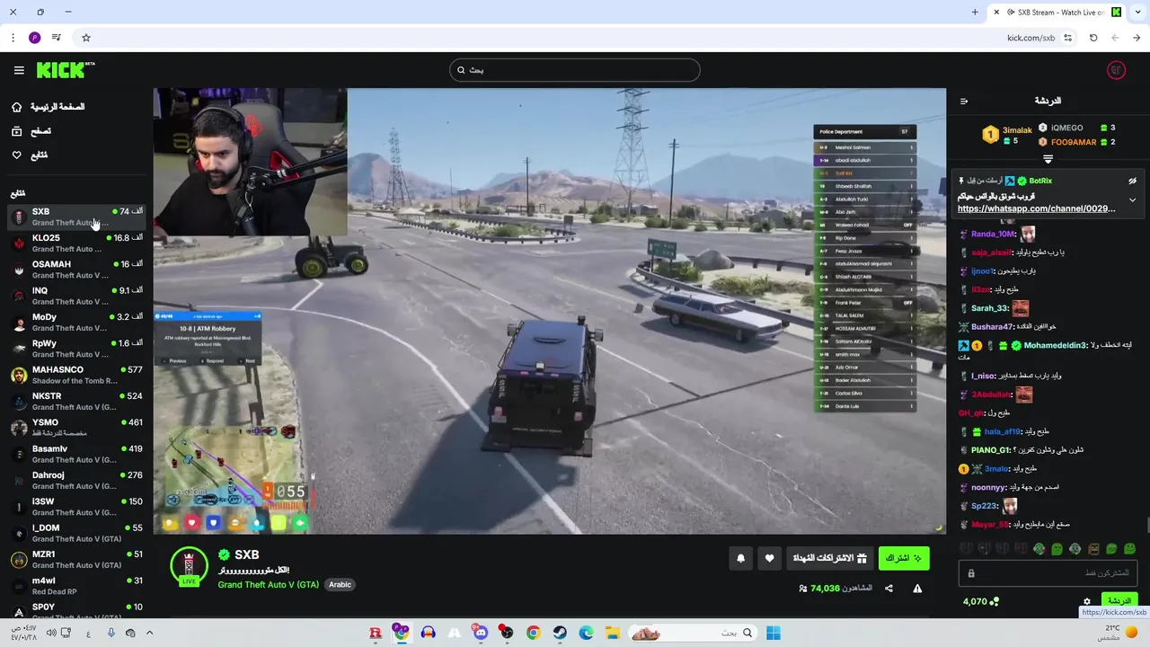Open the hamburger menu beside Kick logo
The image size is (1150, 647).
pos(19,70)
